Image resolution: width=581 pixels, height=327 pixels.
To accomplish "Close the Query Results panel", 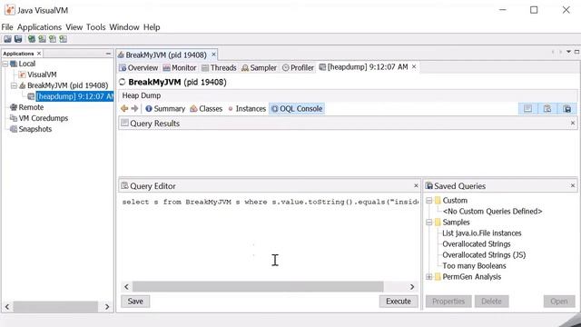I will [573, 123].
